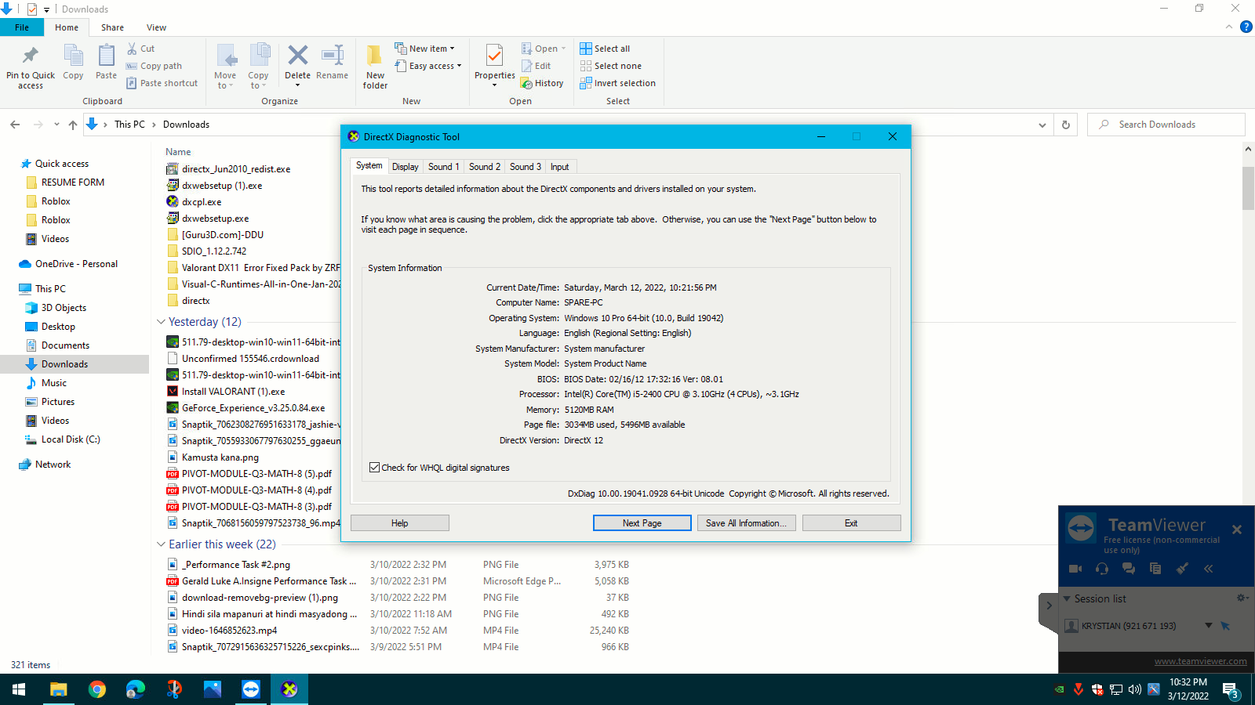Select Local Disk (C:) in sidebar
This screenshot has width=1255, height=705.
click(71, 439)
